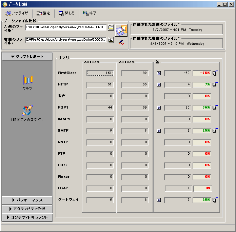Collapse the グラフとレポート section
Viewport: 236px width, 232px height.
point(27,57)
